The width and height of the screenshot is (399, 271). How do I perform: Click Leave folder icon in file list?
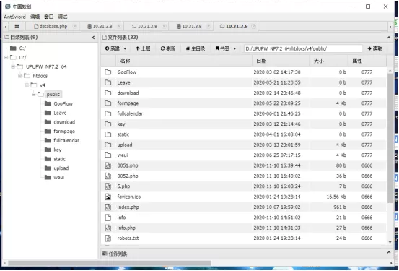[x=108, y=82]
